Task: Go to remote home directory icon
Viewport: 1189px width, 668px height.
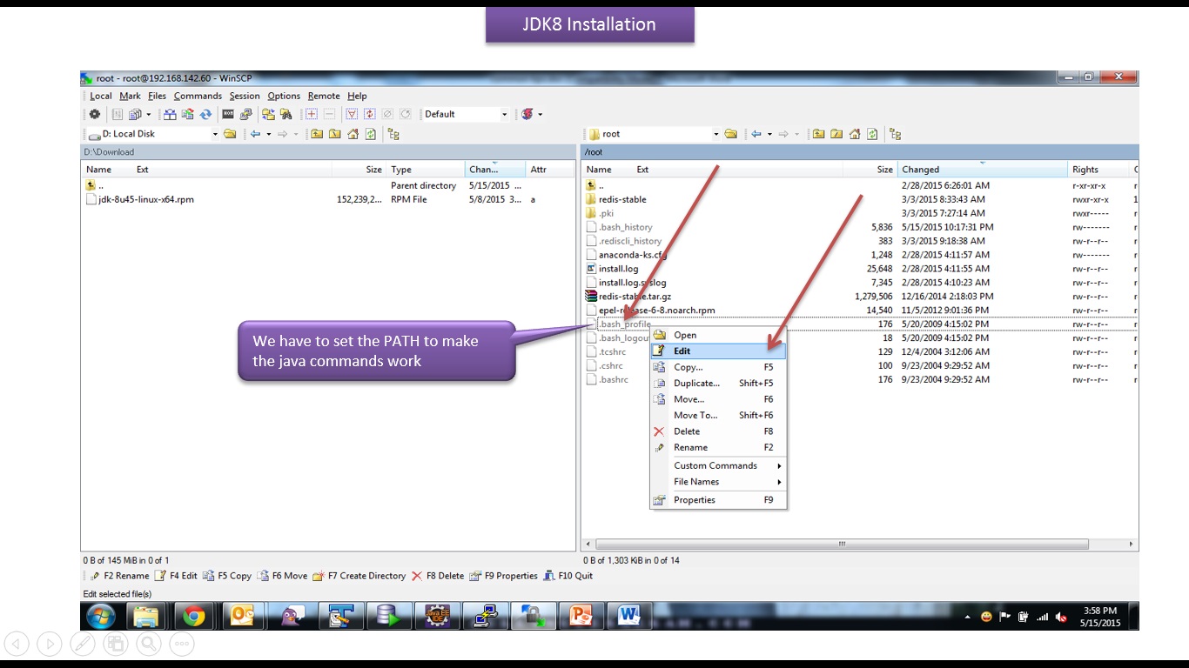Action: tap(855, 134)
